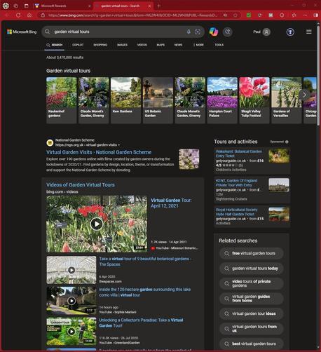Open the browser favorites list icon
The height and width of the screenshot is (352, 321).
[294, 15]
